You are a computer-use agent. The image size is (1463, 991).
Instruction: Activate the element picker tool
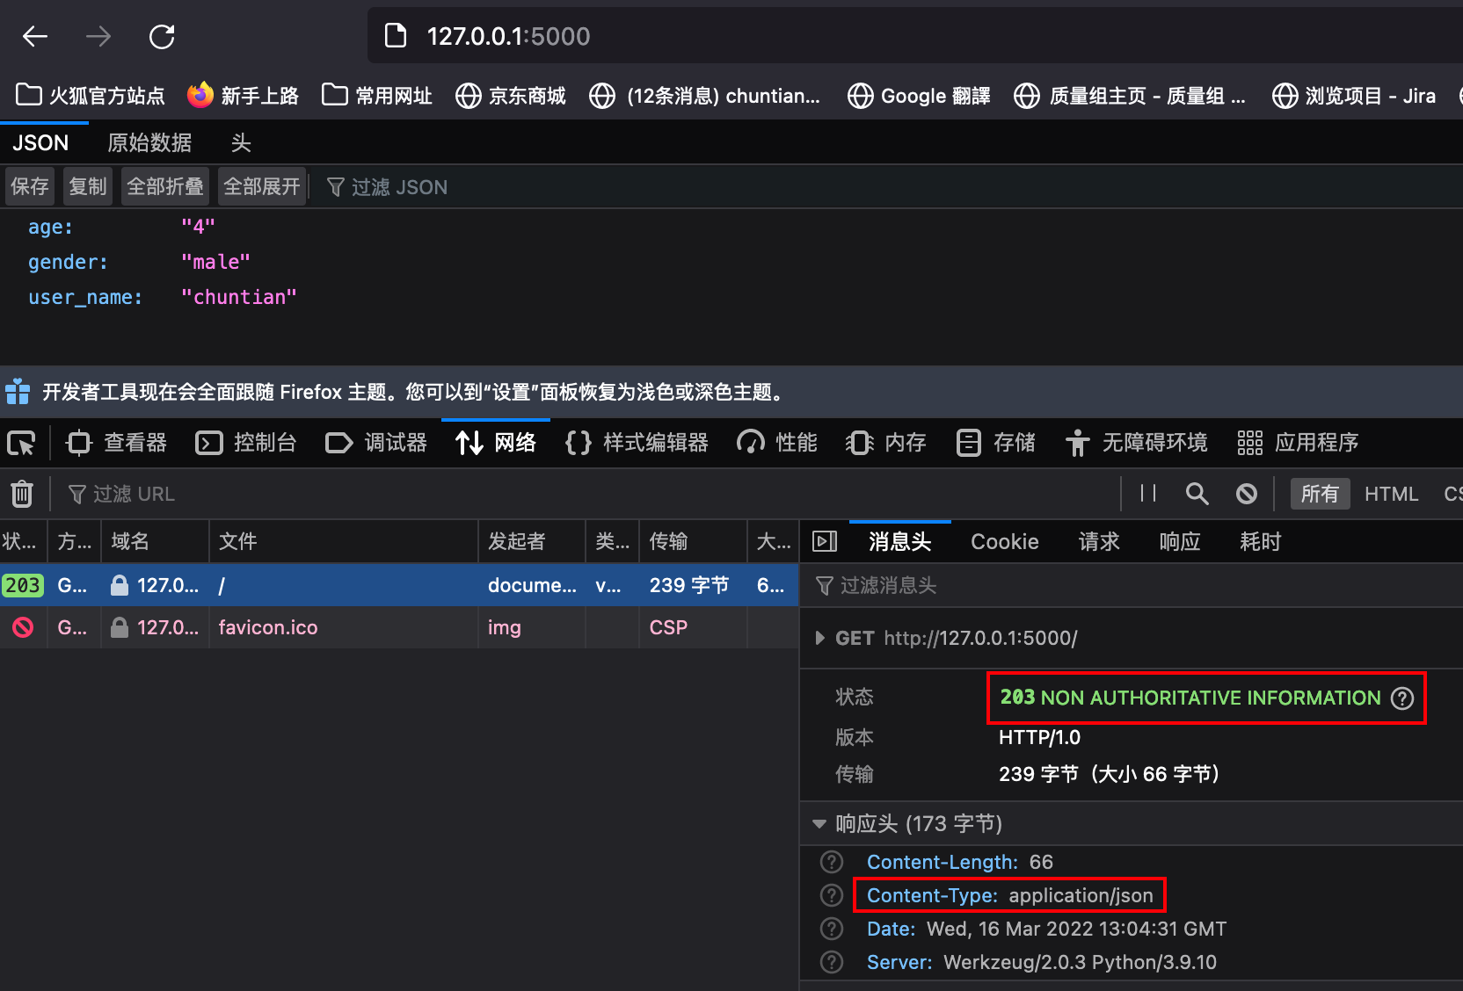click(21, 442)
